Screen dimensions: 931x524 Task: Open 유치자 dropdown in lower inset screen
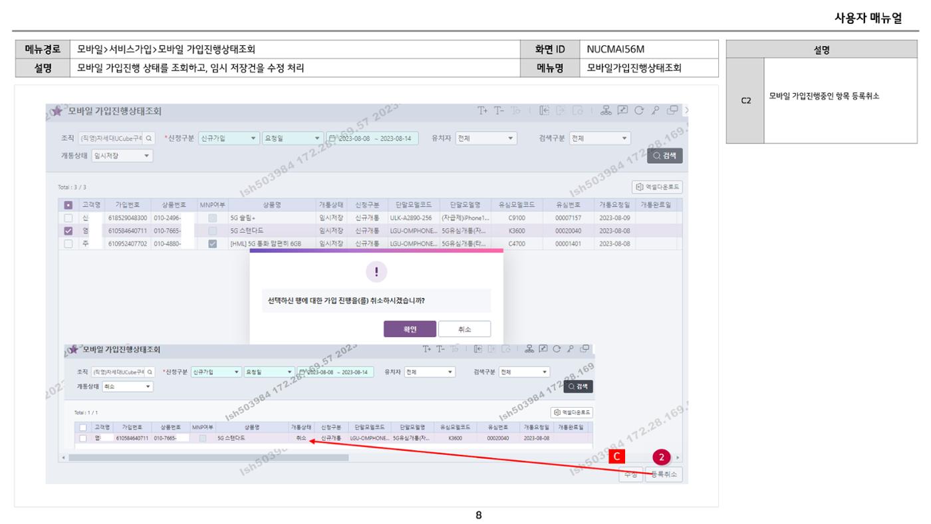click(x=430, y=372)
